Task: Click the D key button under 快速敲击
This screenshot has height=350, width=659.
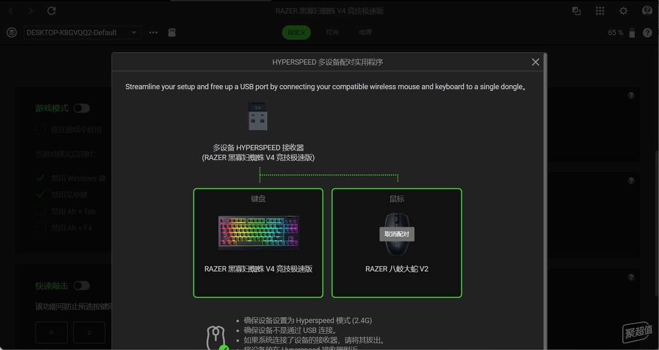Action: pos(89,332)
